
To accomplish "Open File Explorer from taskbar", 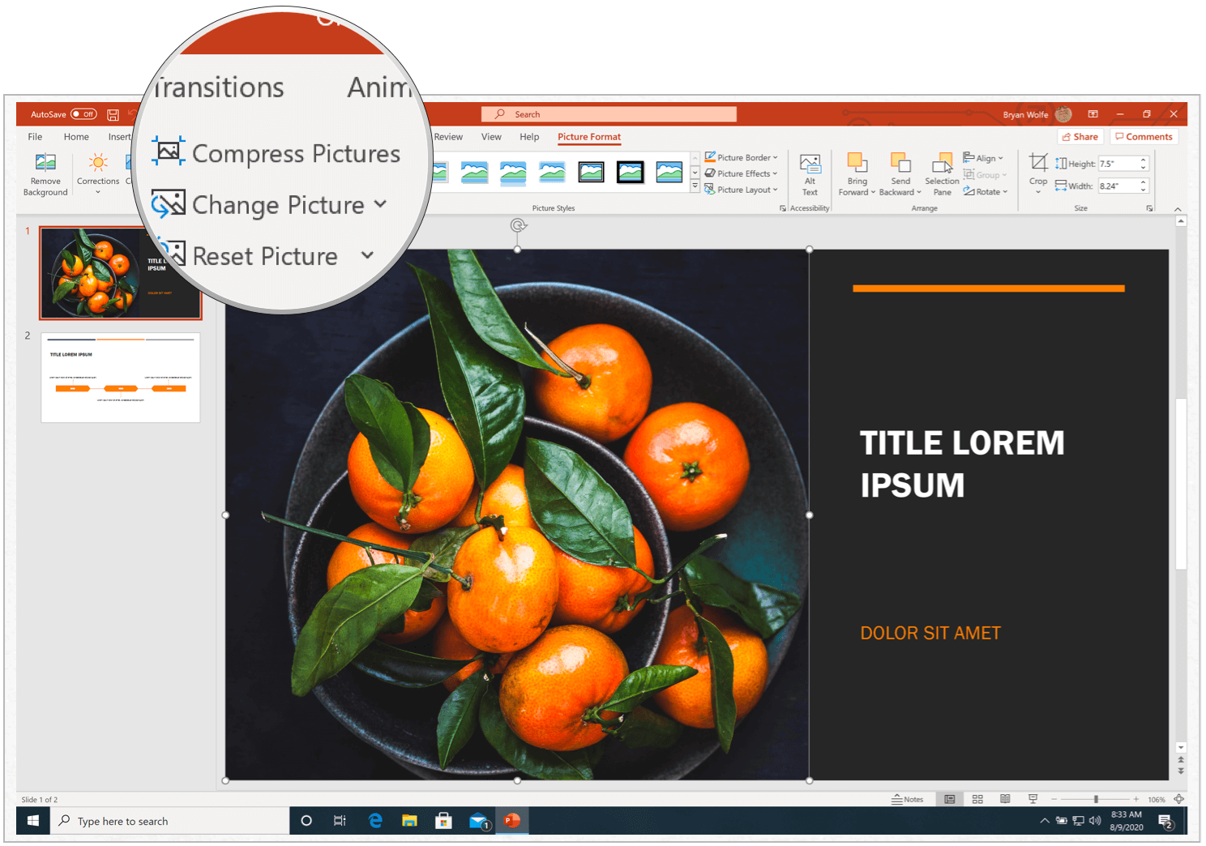I will (x=409, y=821).
